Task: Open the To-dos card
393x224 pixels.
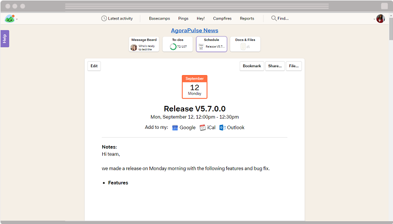Action: [177, 44]
